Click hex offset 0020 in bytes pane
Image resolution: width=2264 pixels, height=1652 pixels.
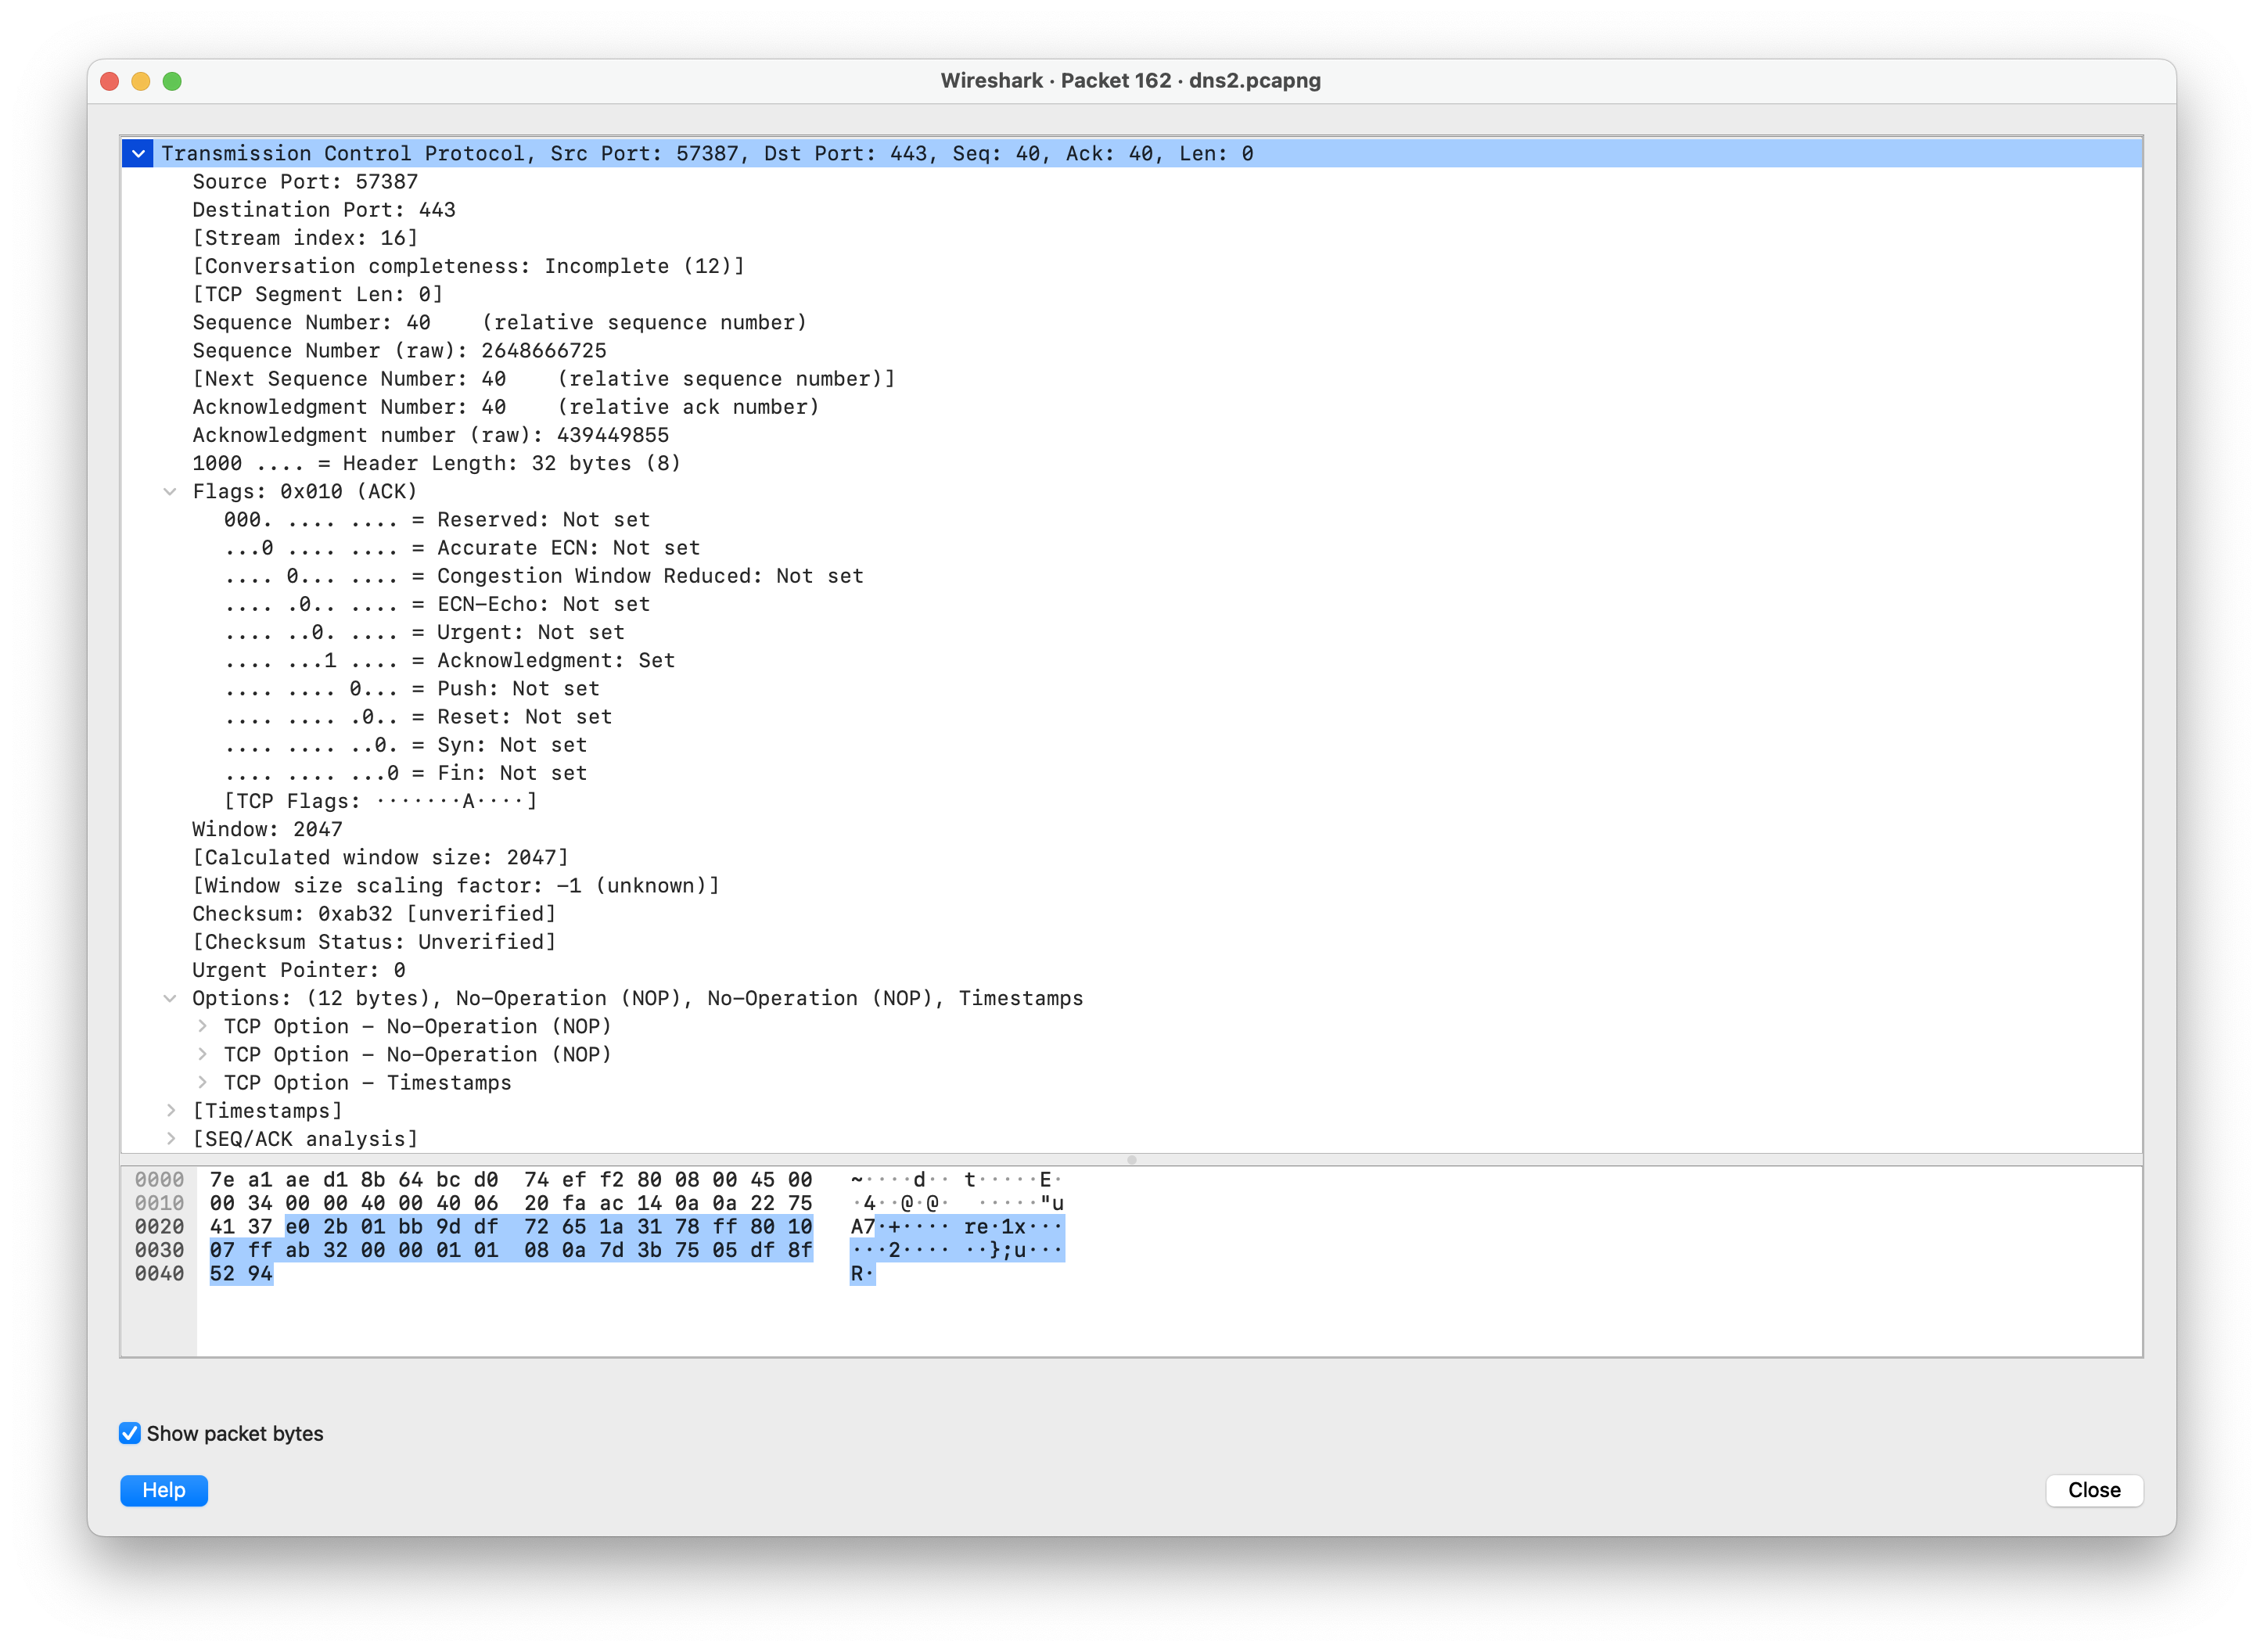pyautogui.click(x=159, y=1227)
